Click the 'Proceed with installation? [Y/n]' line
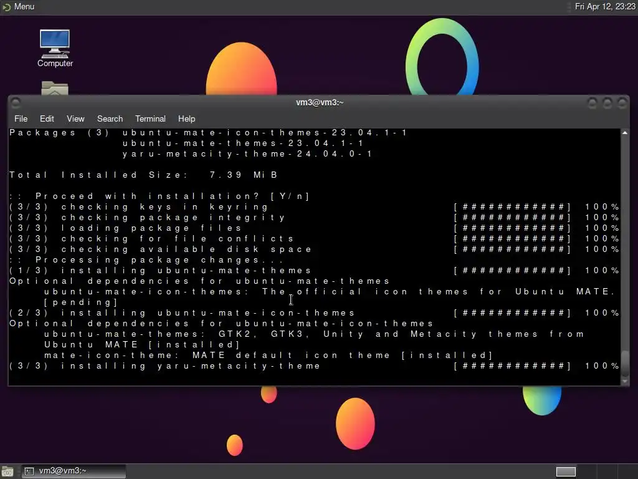The width and height of the screenshot is (638, 479). 159,196
